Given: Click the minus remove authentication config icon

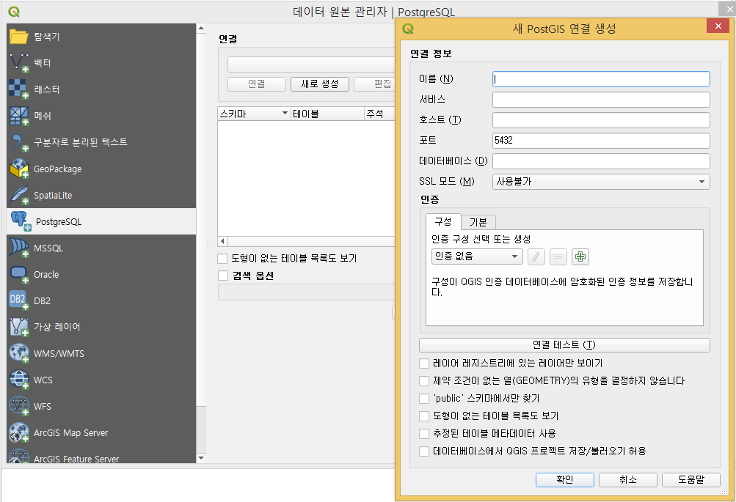Looking at the screenshot, I should click(x=558, y=256).
